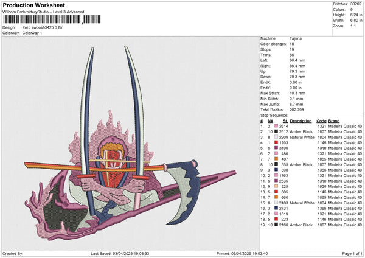The width and height of the screenshot is (365, 258).
Task: Select Natural White in stop row 3
Action: (302, 137)
